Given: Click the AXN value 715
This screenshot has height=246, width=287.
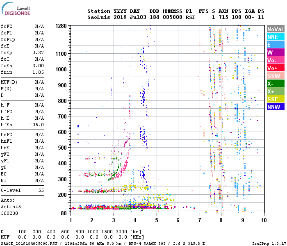Looking at the screenshot, I should tap(223, 17).
